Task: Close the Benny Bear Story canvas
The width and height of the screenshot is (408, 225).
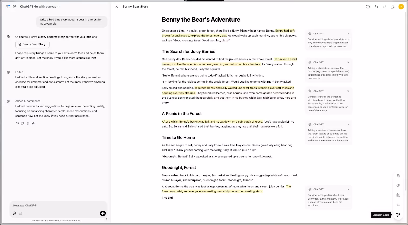Action: point(117,7)
